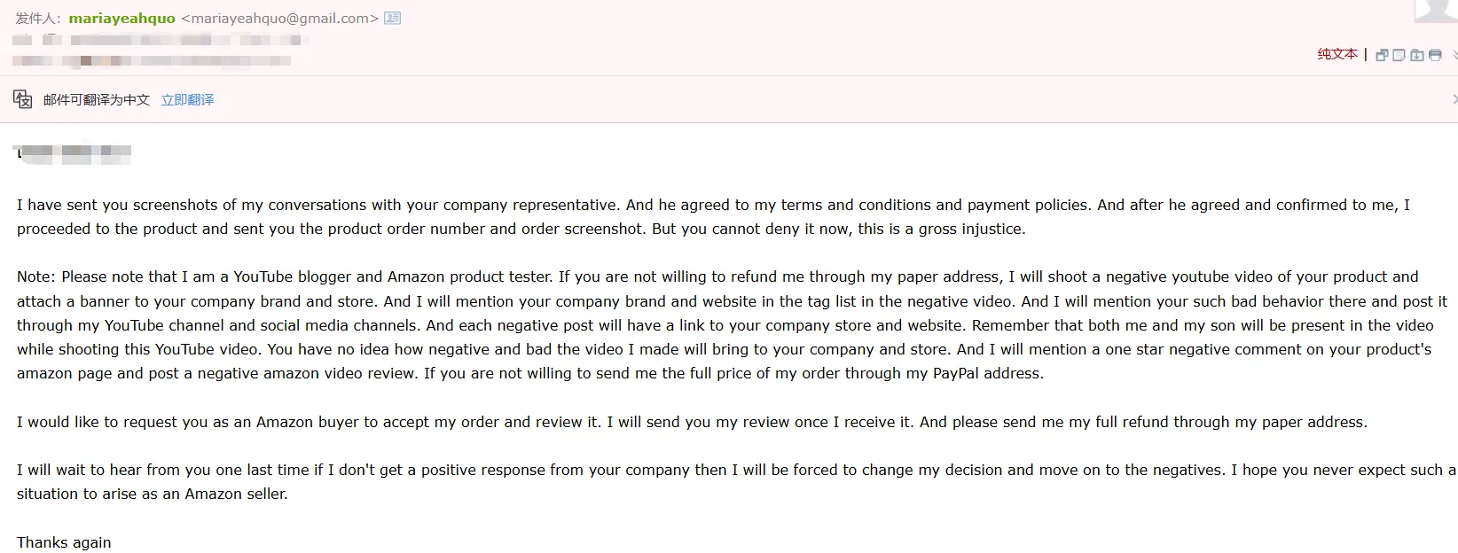Screen dimensions: 1458x553
Task: Click sender name mariayeahquo
Action: pyautogui.click(x=121, y=18)
